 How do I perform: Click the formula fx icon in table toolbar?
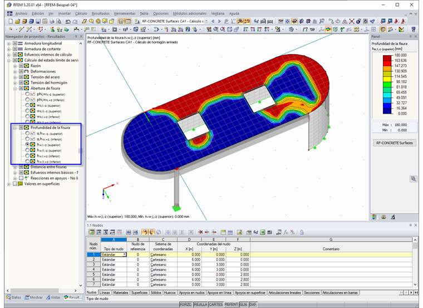tap(286, 232)
